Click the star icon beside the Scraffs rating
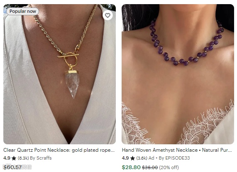Image resolution: width=237 pixels, height=172 pixels. [14, 158]
